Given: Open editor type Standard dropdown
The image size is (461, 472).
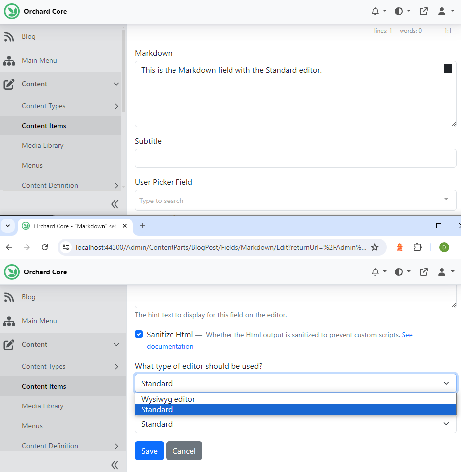Looking at the screenshot, I should pyautogui.click(x=295, y=383).
